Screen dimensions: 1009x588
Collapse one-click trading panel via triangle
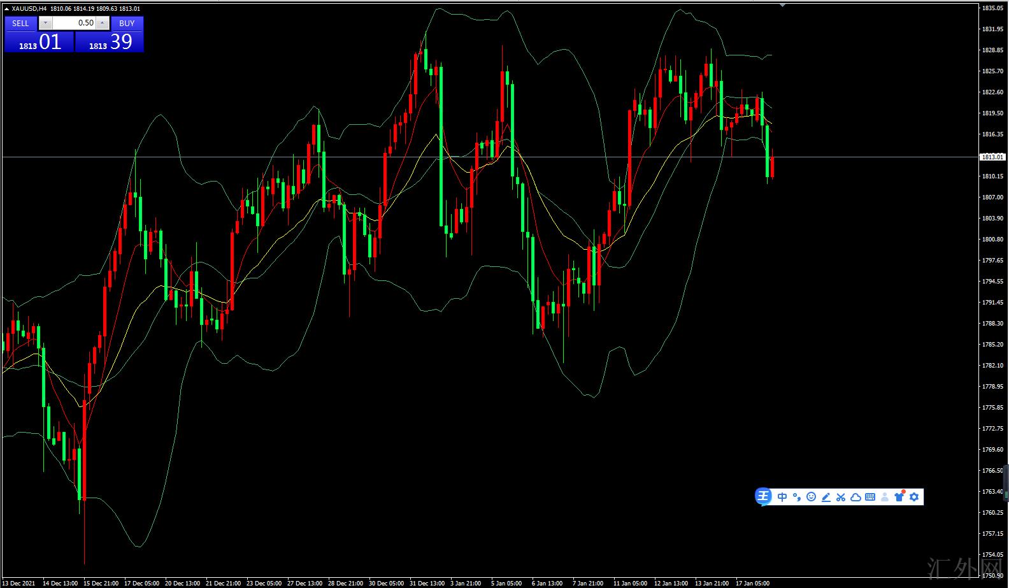pyautogui.click(x=7, y=9)
